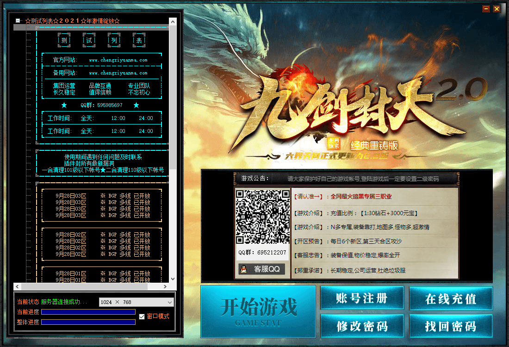Click the 在线充值 recharge button
The width and height of the screenshot is (509, 347).
click(451, 298)
